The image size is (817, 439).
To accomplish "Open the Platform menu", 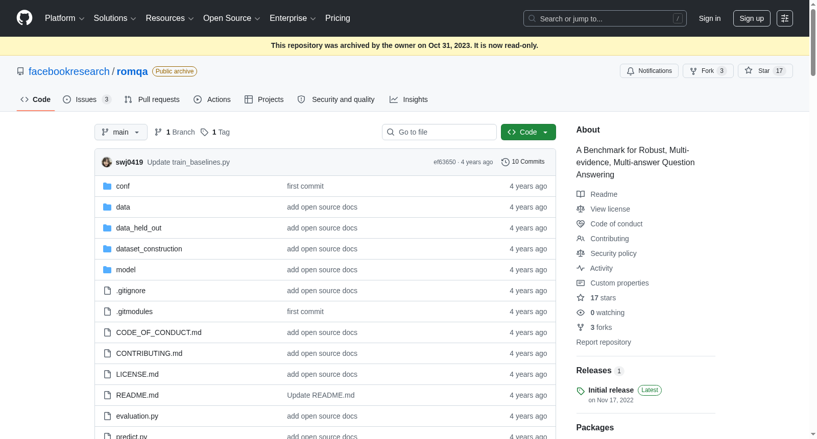I will point(64,18).
